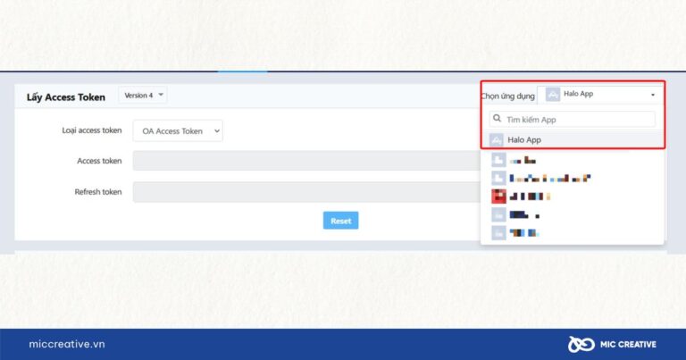
Task: Focus the Tìm kiếm App search box
Action: (576, 119)
